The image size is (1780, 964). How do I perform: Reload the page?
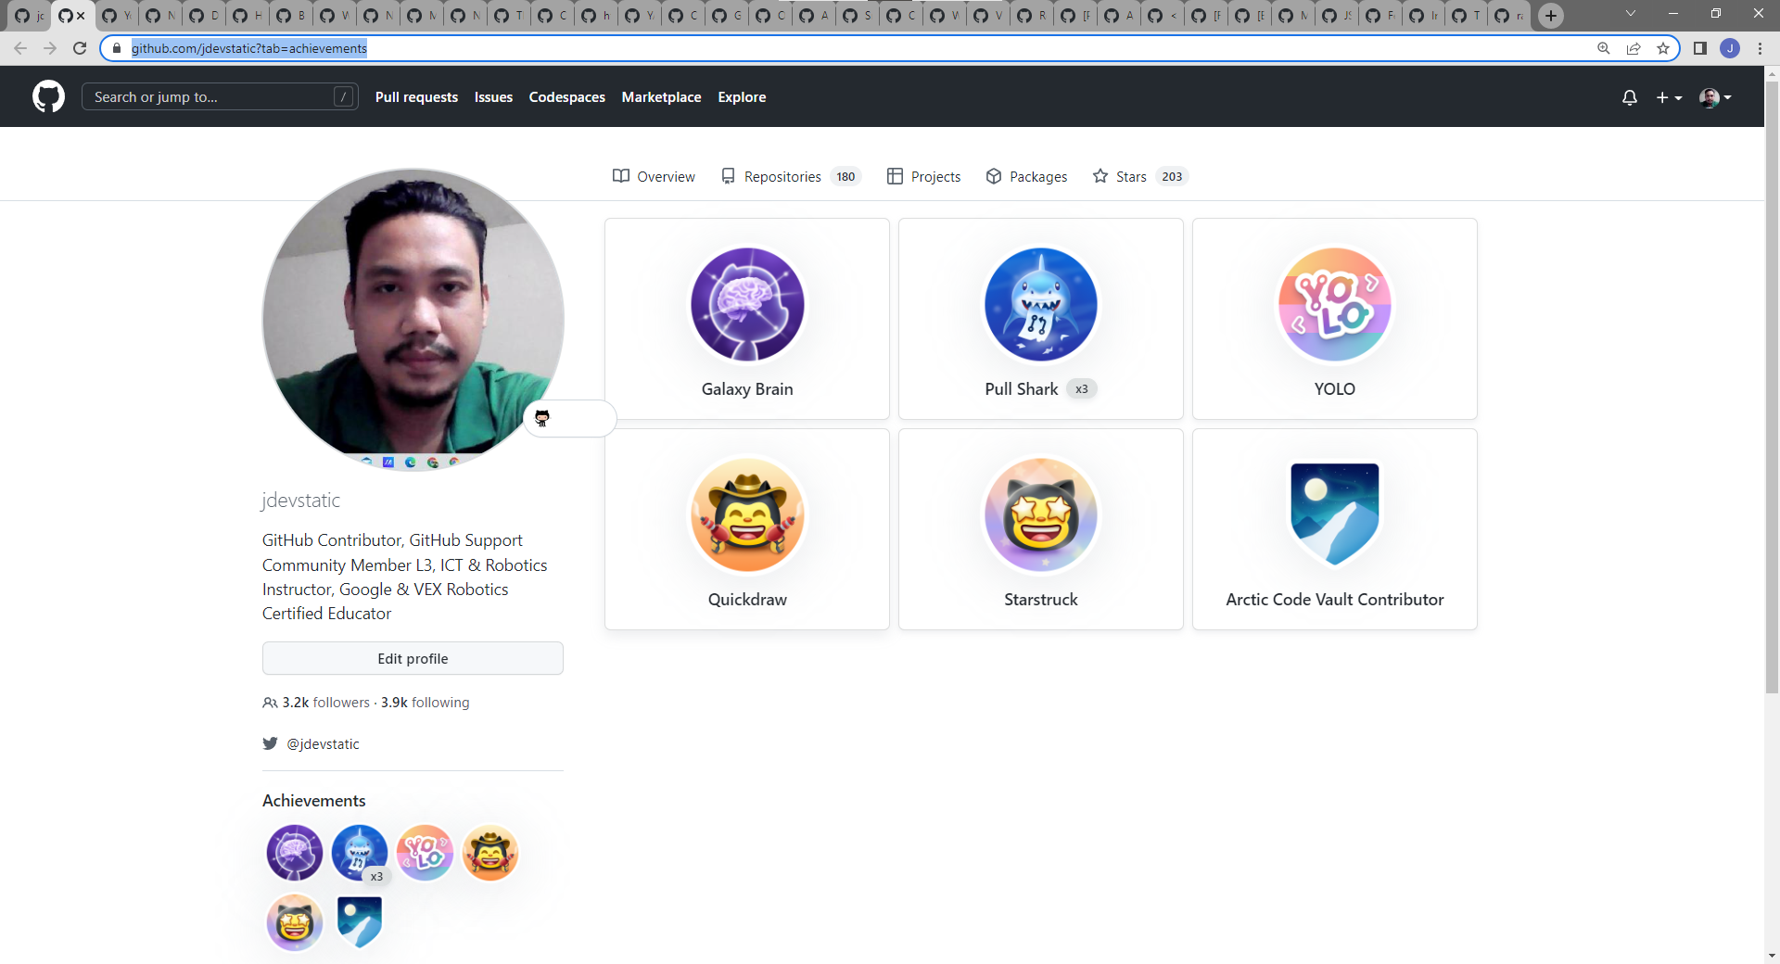[x=80, y=48]
